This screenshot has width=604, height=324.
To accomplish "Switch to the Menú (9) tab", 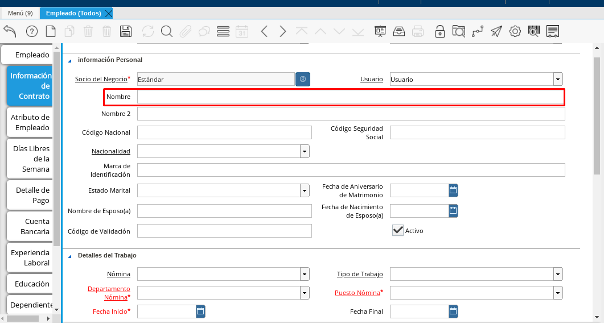I will pos(20,13).
